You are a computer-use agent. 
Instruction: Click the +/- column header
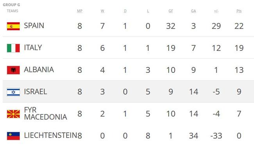(216, 11)
